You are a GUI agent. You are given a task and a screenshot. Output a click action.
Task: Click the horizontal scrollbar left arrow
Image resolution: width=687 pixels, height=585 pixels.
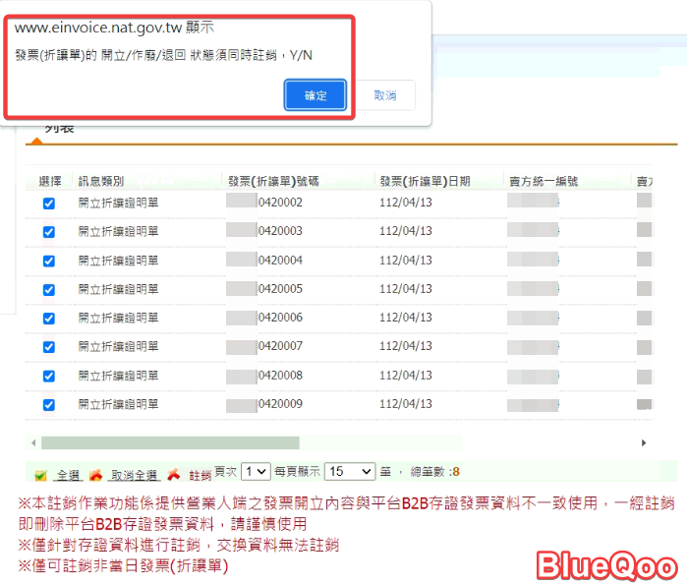tap(32, 443)
